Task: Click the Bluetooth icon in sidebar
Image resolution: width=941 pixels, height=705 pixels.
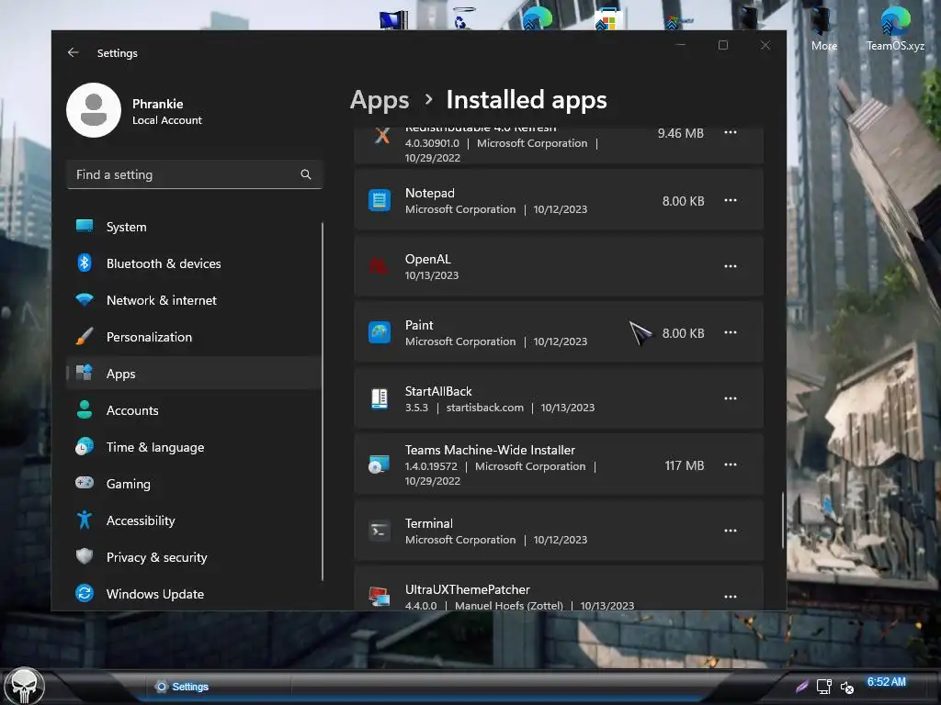Action: click(85, 263)
